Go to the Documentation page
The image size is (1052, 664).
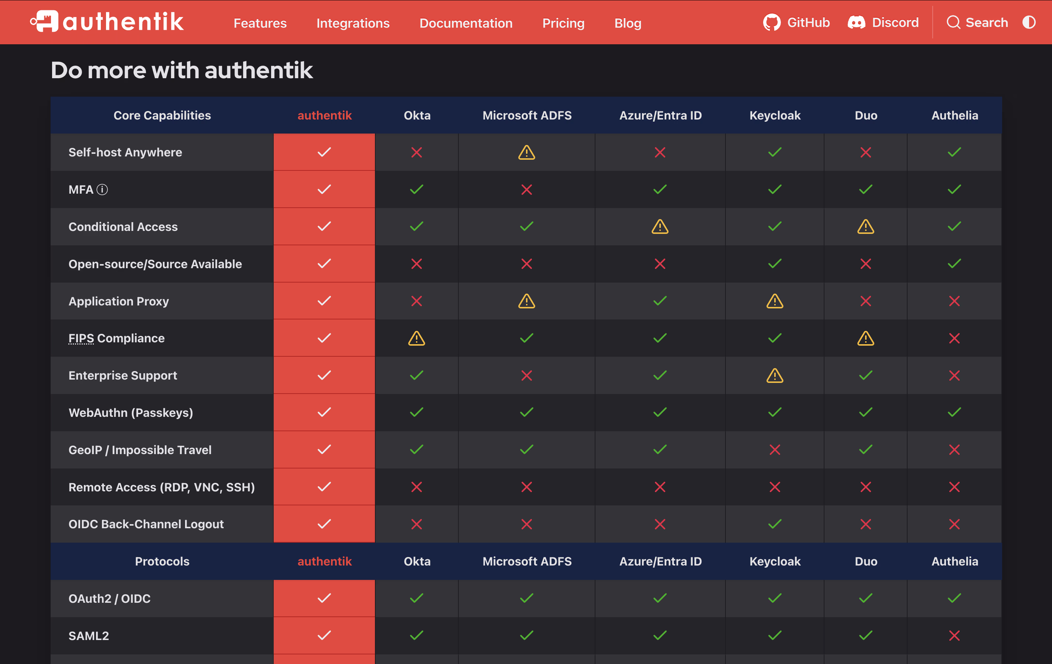pos(466,23)
